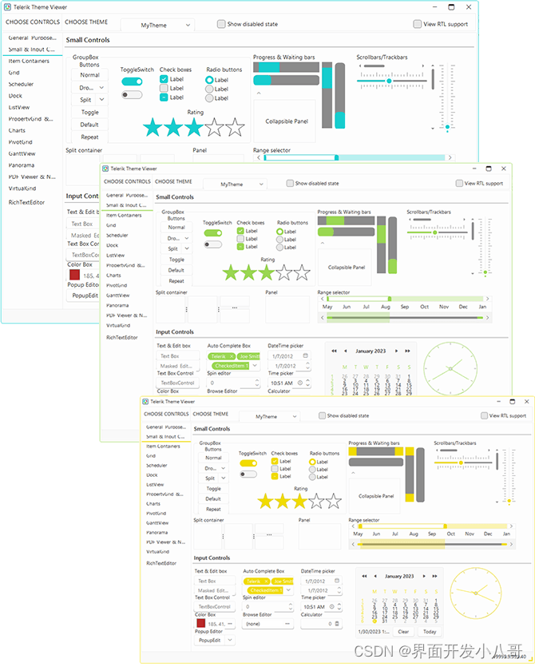Viewport: 535px width, 667px height.
Task: Open MyTheme dropdown in yellow window
Action: click(x=269, y=416)
